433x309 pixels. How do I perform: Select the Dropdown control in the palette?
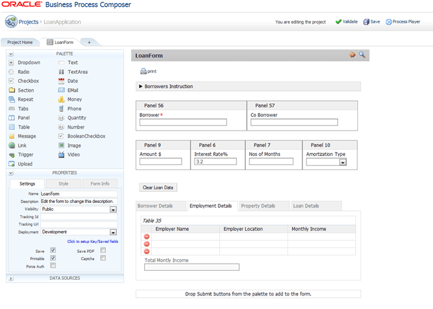point(28,63)
